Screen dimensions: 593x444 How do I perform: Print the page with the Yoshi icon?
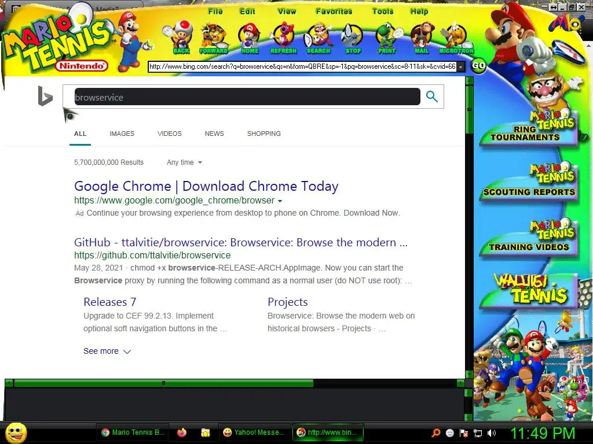[387, 38]
